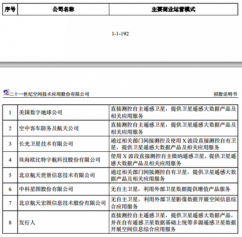Click serial number 8 cell

click(x=10, y=222)
